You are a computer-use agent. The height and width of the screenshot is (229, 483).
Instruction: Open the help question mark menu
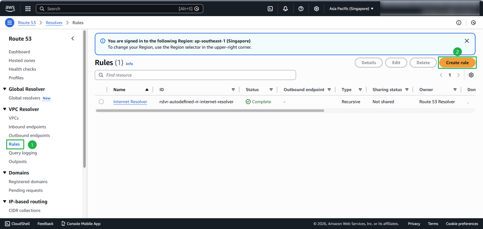pos(301,9)
